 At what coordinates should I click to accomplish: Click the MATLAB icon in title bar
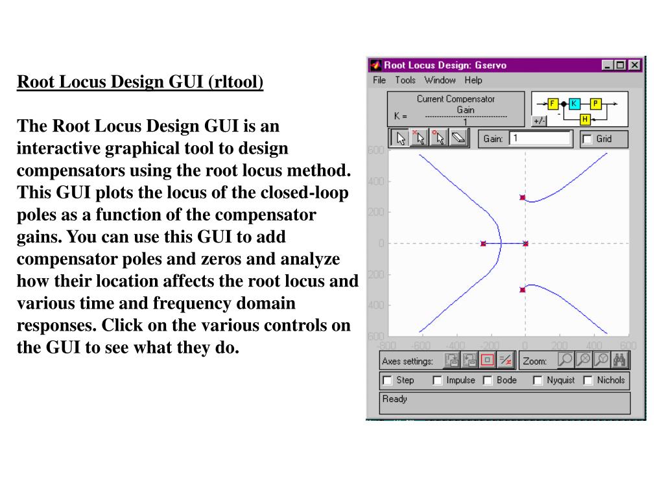375,65
